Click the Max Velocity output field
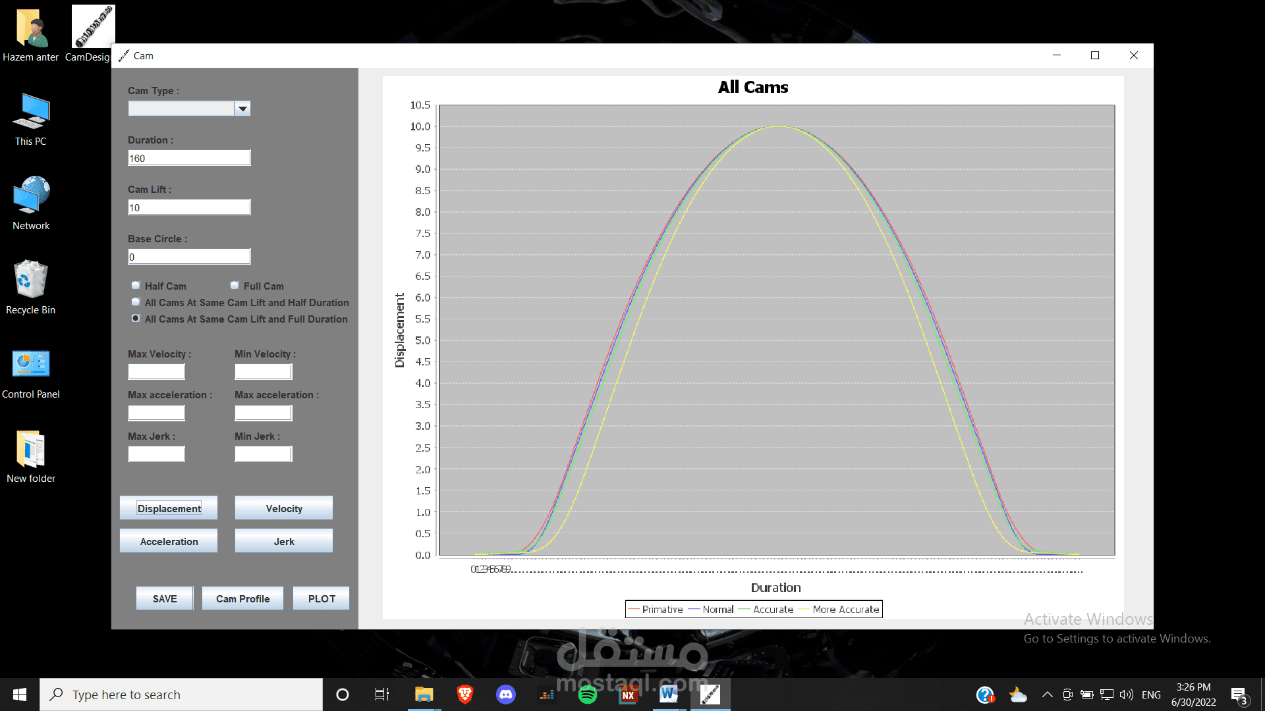This screenshot has height=711, width=1265. [x=156, y=372]
